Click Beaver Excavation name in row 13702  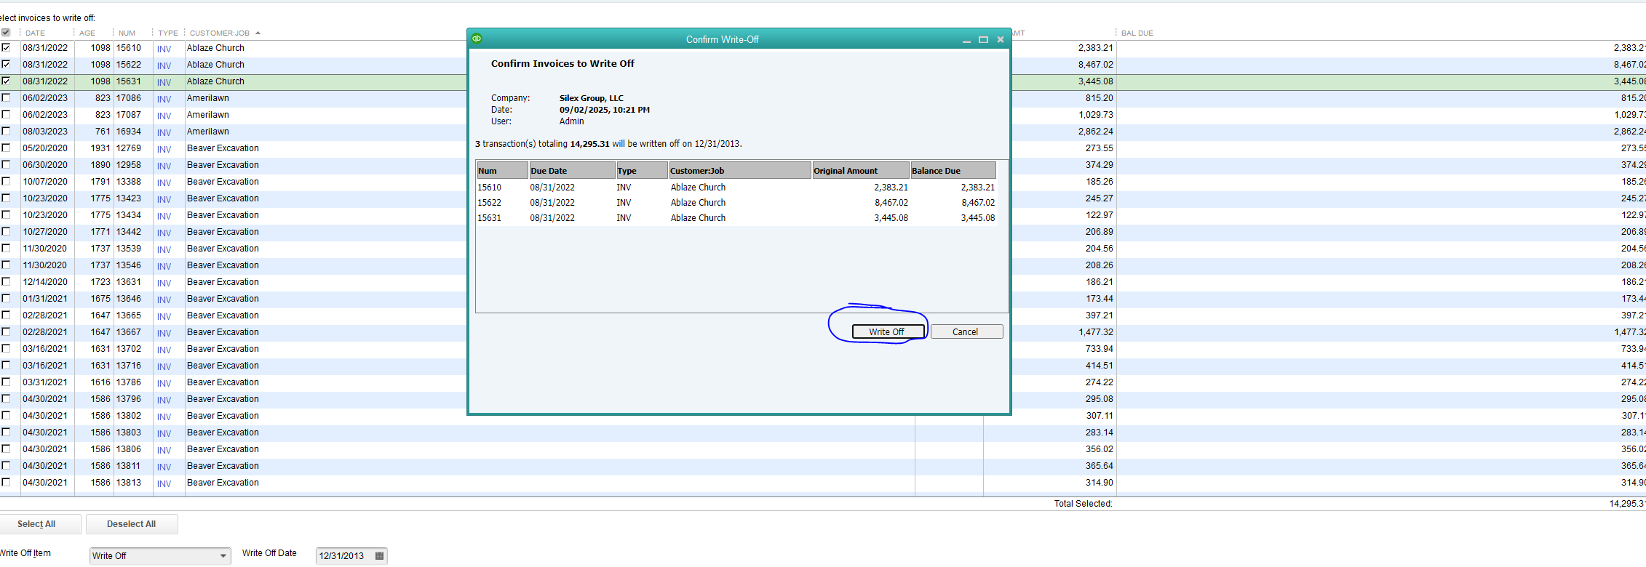tap(223, 349)
